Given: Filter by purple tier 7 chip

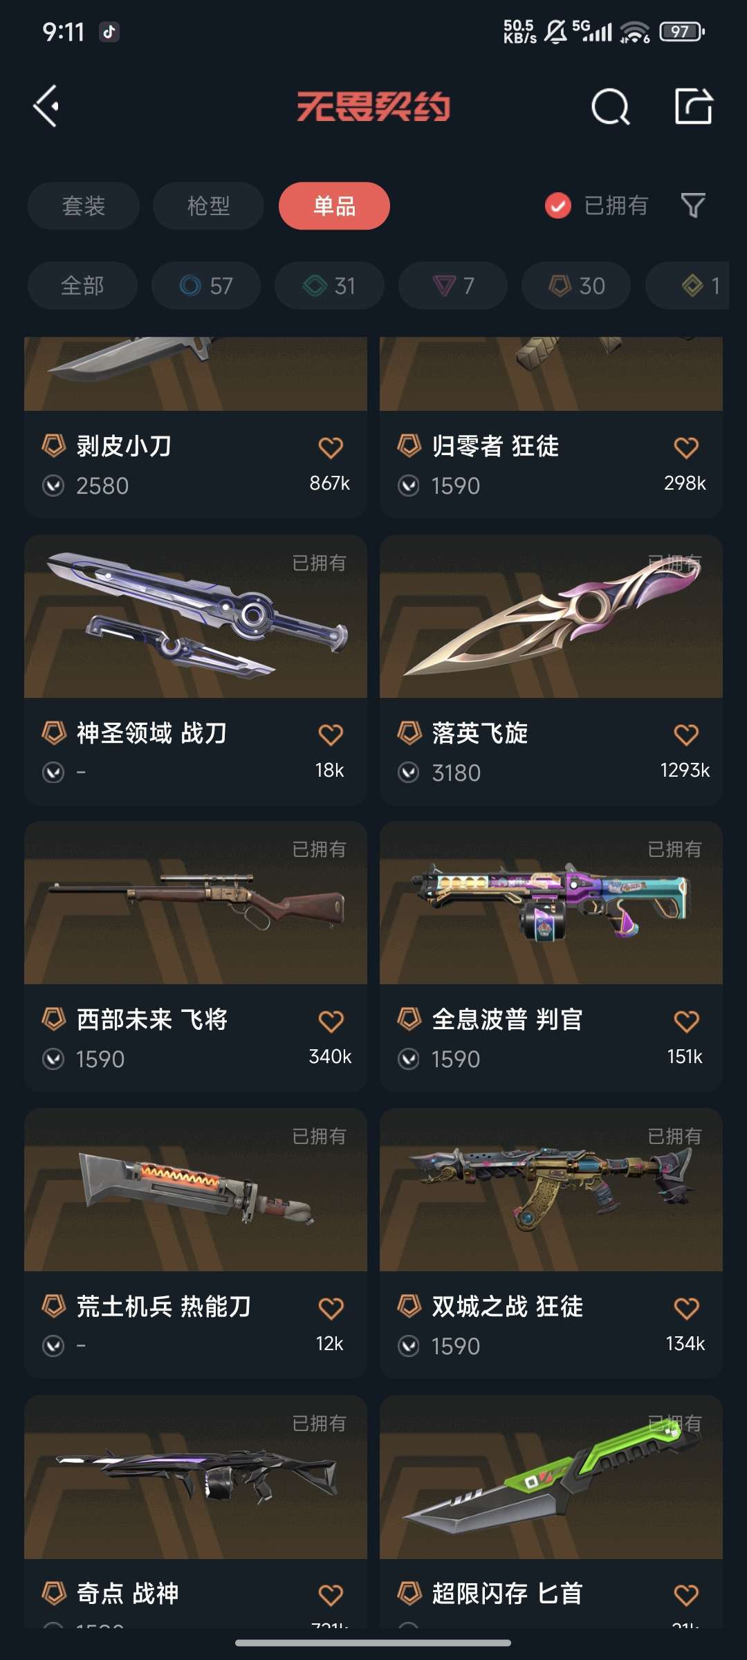Looking at the screenshot, I should 453,286.
